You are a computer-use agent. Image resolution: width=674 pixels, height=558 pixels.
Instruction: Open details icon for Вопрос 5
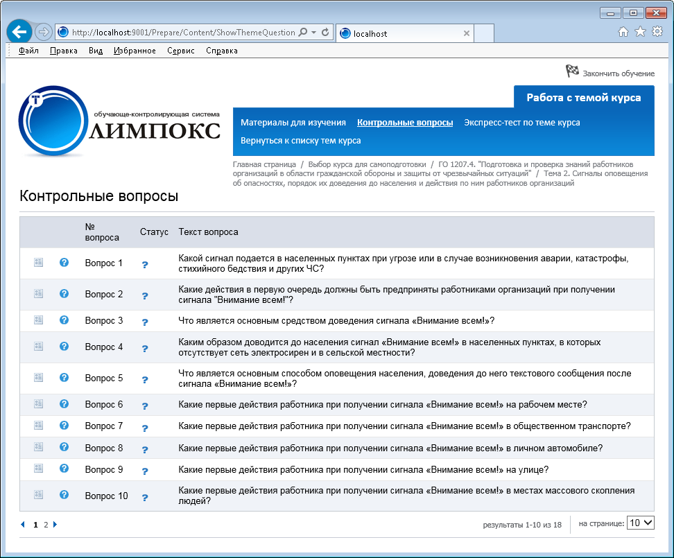[38, 377]
